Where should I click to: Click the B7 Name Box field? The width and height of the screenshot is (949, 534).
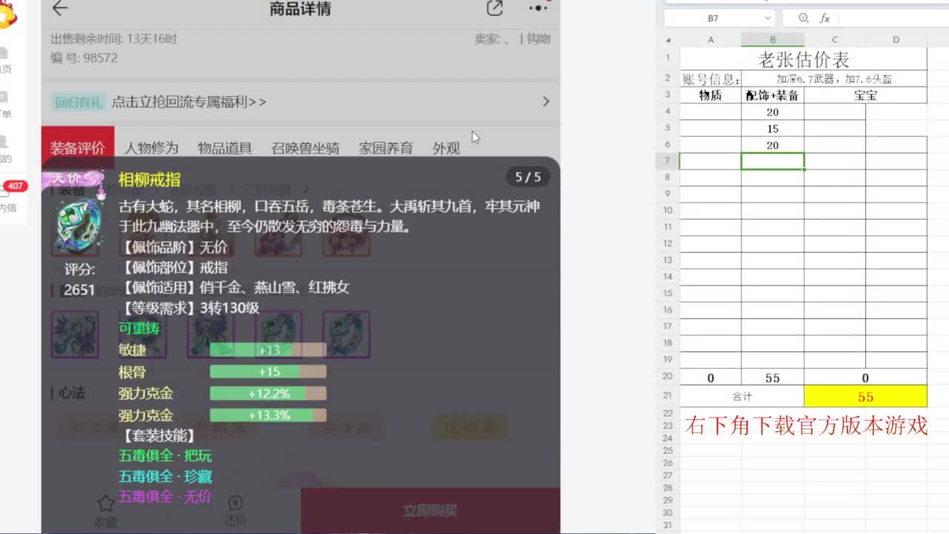point(713,18)
